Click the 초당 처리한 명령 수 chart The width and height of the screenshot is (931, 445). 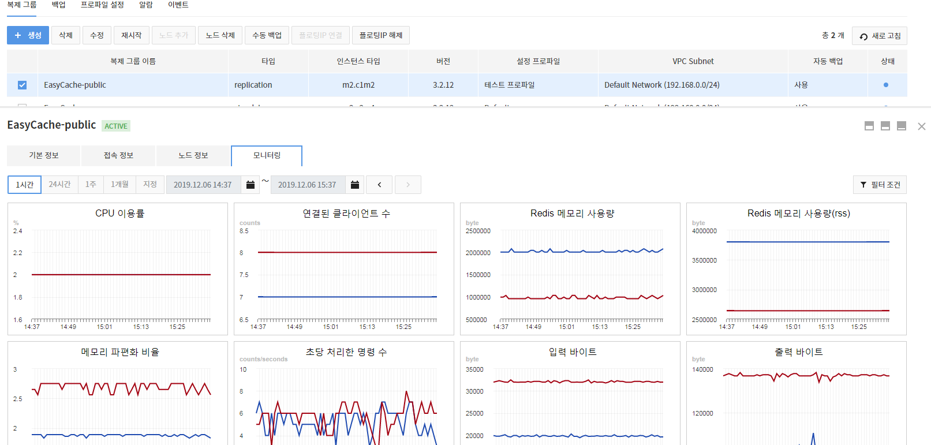click(344, 393)
